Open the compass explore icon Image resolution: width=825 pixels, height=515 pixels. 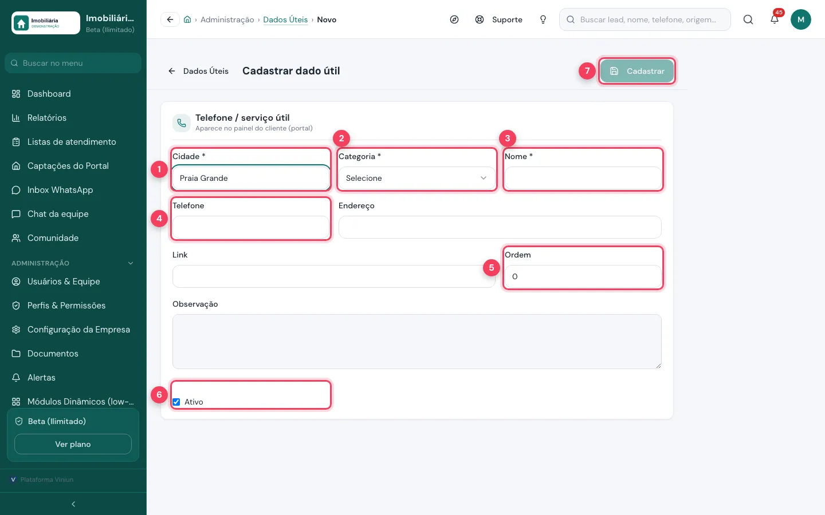coord(454,19)
